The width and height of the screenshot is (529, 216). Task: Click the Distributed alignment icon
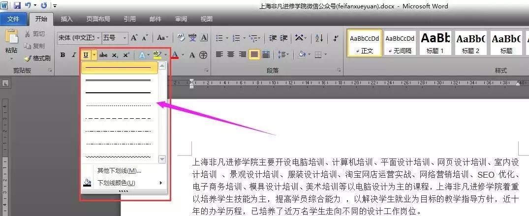point(266,54)
